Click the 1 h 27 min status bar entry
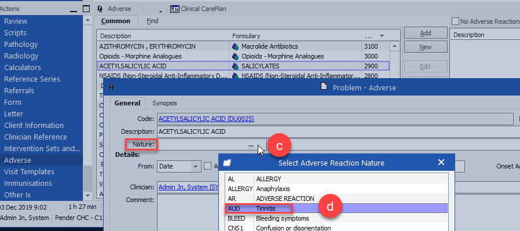Viewport: 520px width, 231px height. click(83, 207)
